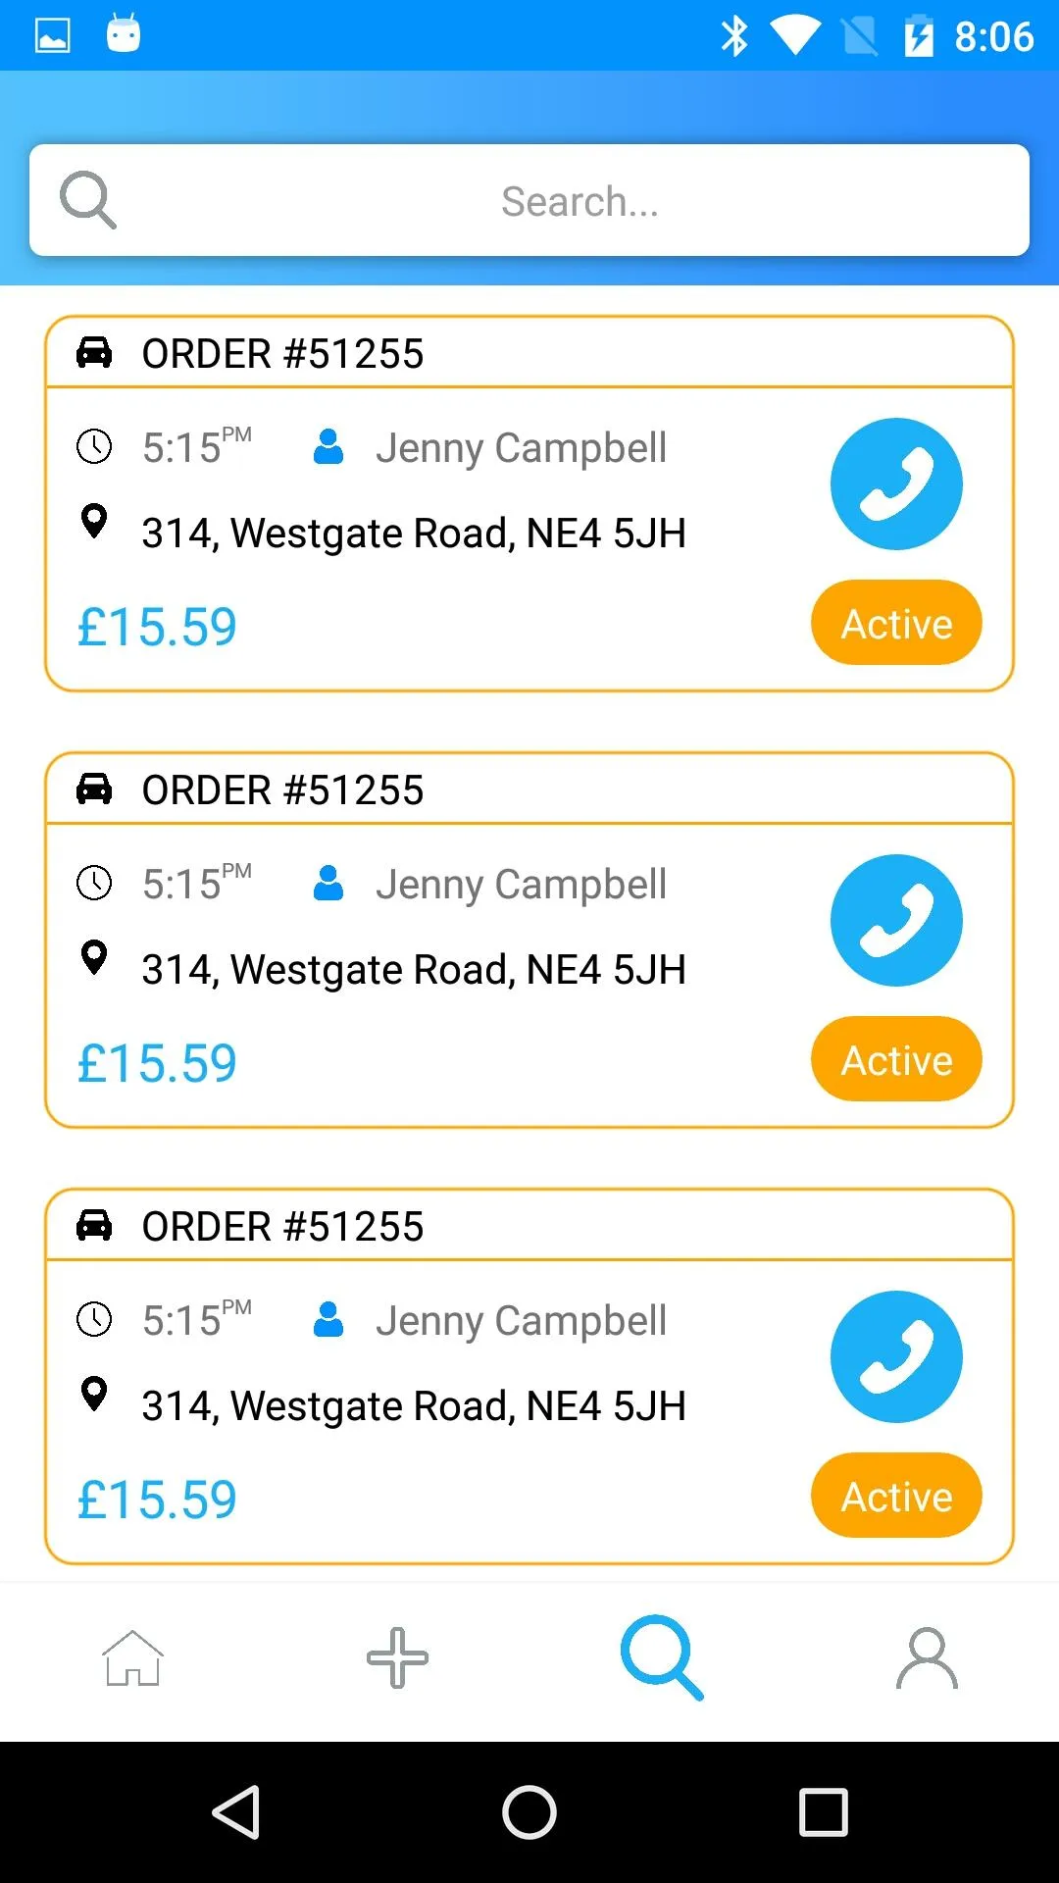Tap the plus icon to add order
The height and width of the screenshot is (1883, 1059).
tap(397, 1658)
